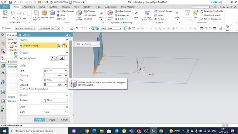Open the Move Face tool

pyautogui.click(x=110, y=15)
